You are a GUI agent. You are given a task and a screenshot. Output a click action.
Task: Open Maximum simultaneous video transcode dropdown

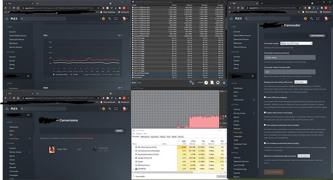304,156
